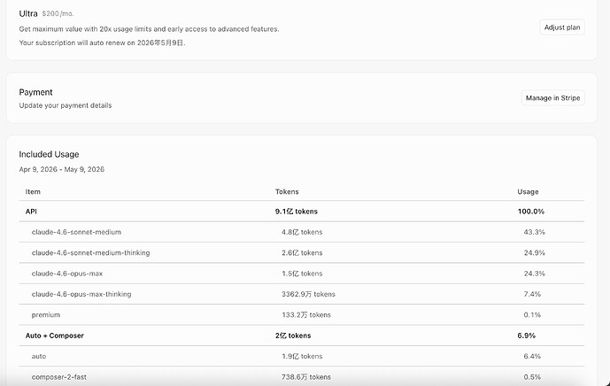The height and width of the screenshot is (386, 610).
Task: Select the premium row label
Action: pyautogui.click(x=46, y=315)
